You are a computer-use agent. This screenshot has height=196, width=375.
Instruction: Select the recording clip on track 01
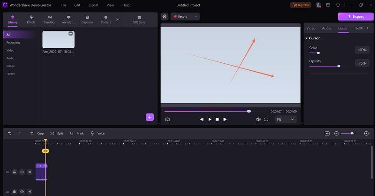[41, 172]
